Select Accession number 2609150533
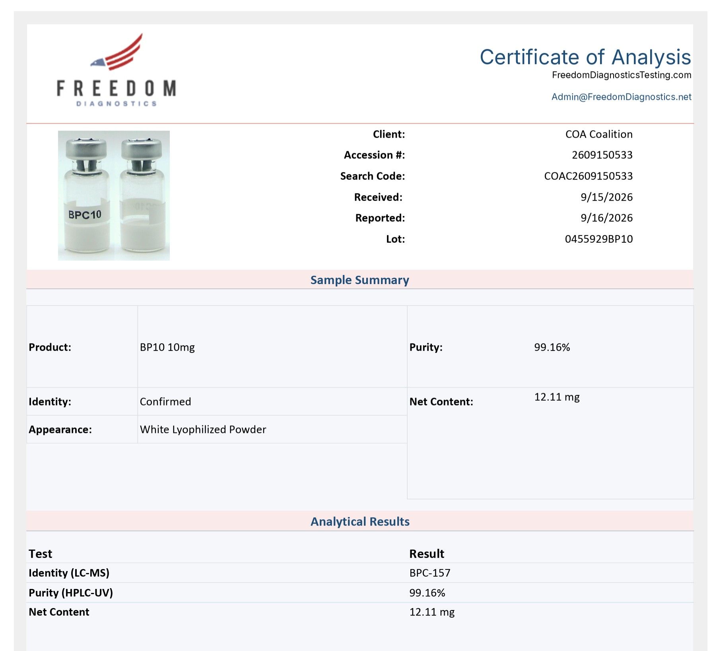The height and width of the screenshot is (651, 715). coord(602,155)
